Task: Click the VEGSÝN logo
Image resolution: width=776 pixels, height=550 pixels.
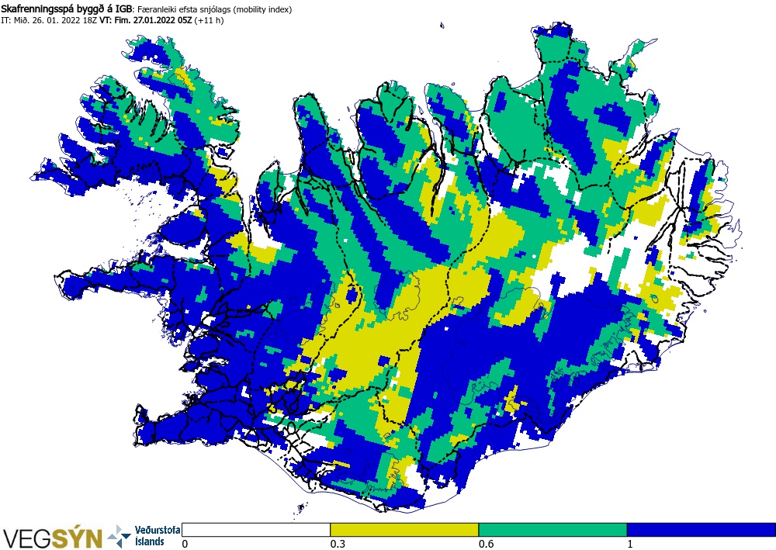Action: pos(53,538)
